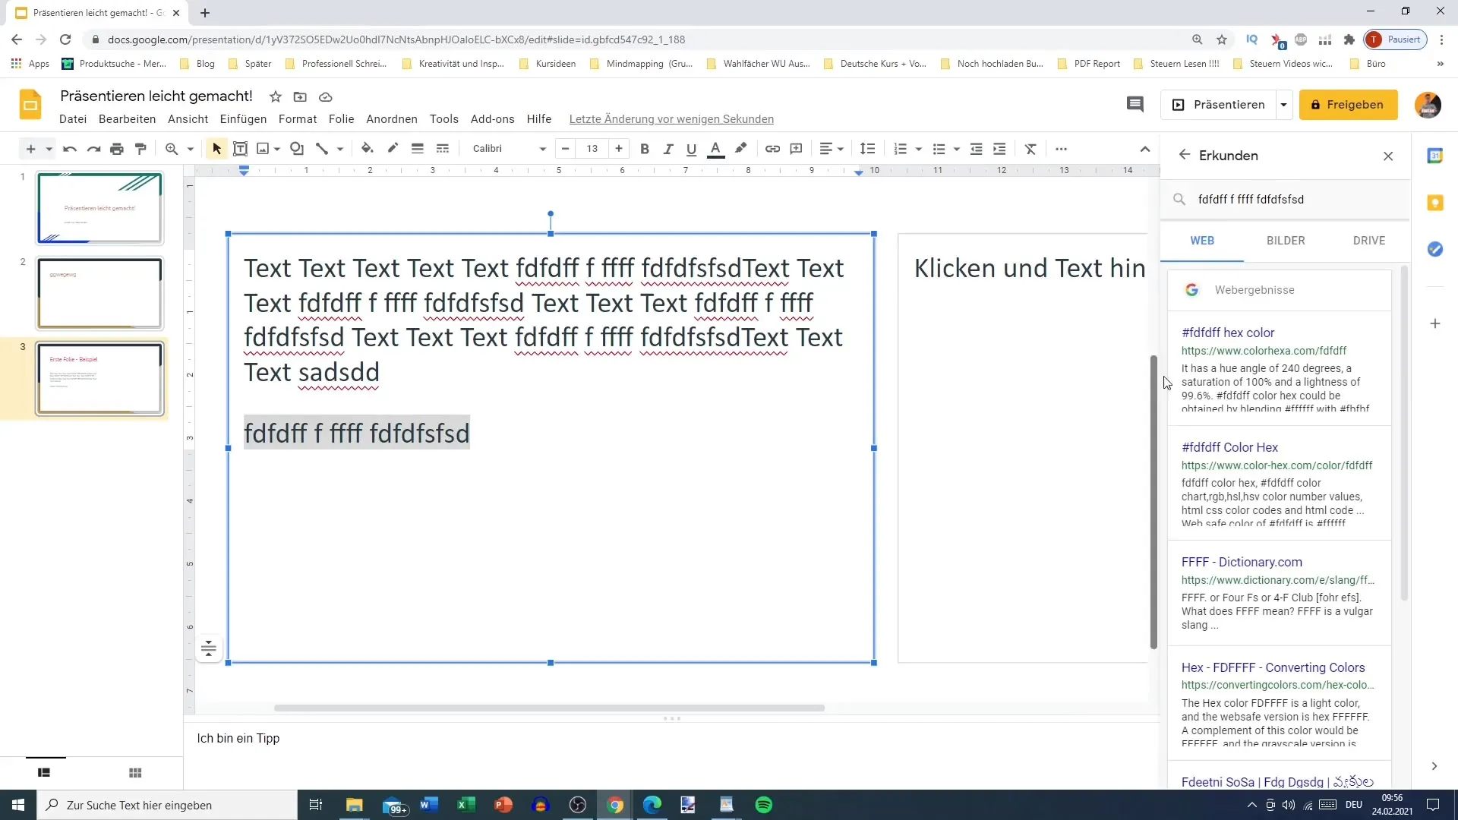Expand the new slide layout dropdown
Viewport: 1458px width, 820px height.
click(x=49, y=149)
